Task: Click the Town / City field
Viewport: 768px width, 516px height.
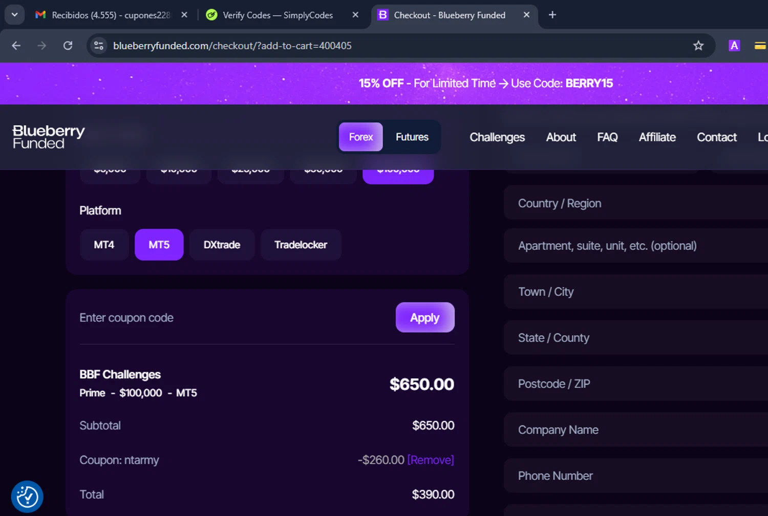Action: click(x=636, y=292)
